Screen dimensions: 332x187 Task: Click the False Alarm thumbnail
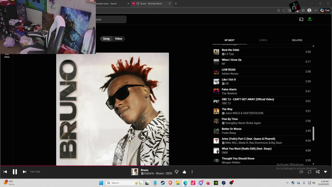click(216, 91)
